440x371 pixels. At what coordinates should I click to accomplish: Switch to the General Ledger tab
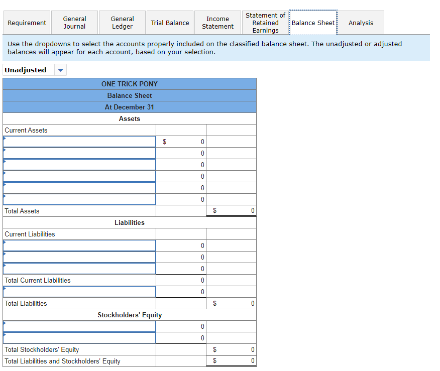[x=122, y=22]
